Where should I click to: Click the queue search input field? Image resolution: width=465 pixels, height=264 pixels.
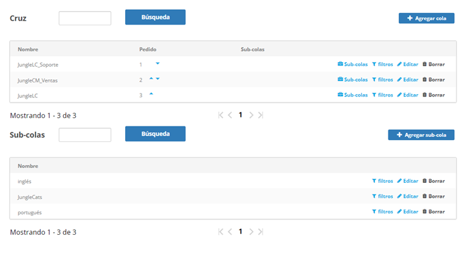click(x=85, y=18)
